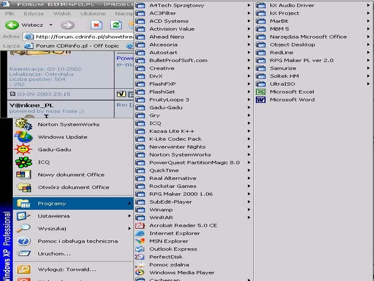Open the Ulubione menu
The image size is (374, 281).
[x=93, y=13]
